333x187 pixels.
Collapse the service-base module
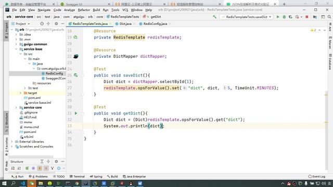[x=16, y=49]
